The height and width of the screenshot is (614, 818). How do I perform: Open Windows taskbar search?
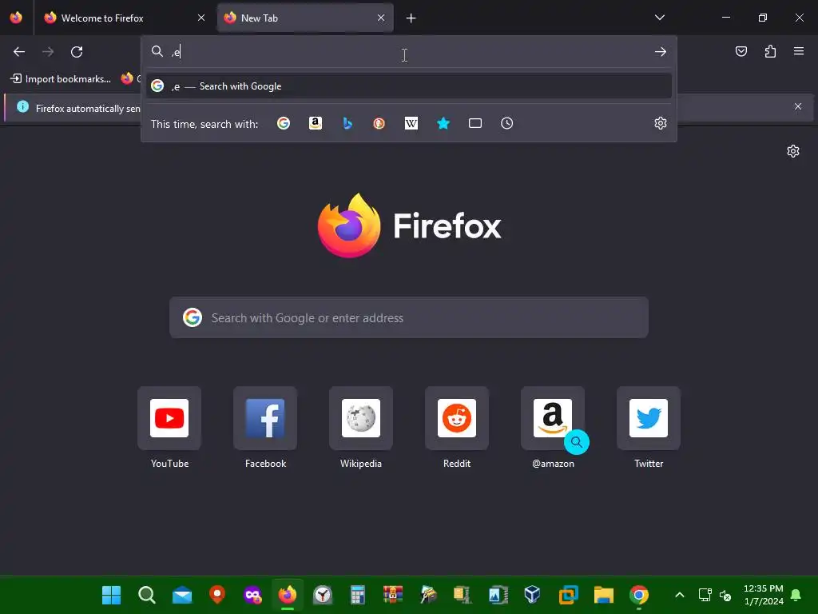(147, 595)
